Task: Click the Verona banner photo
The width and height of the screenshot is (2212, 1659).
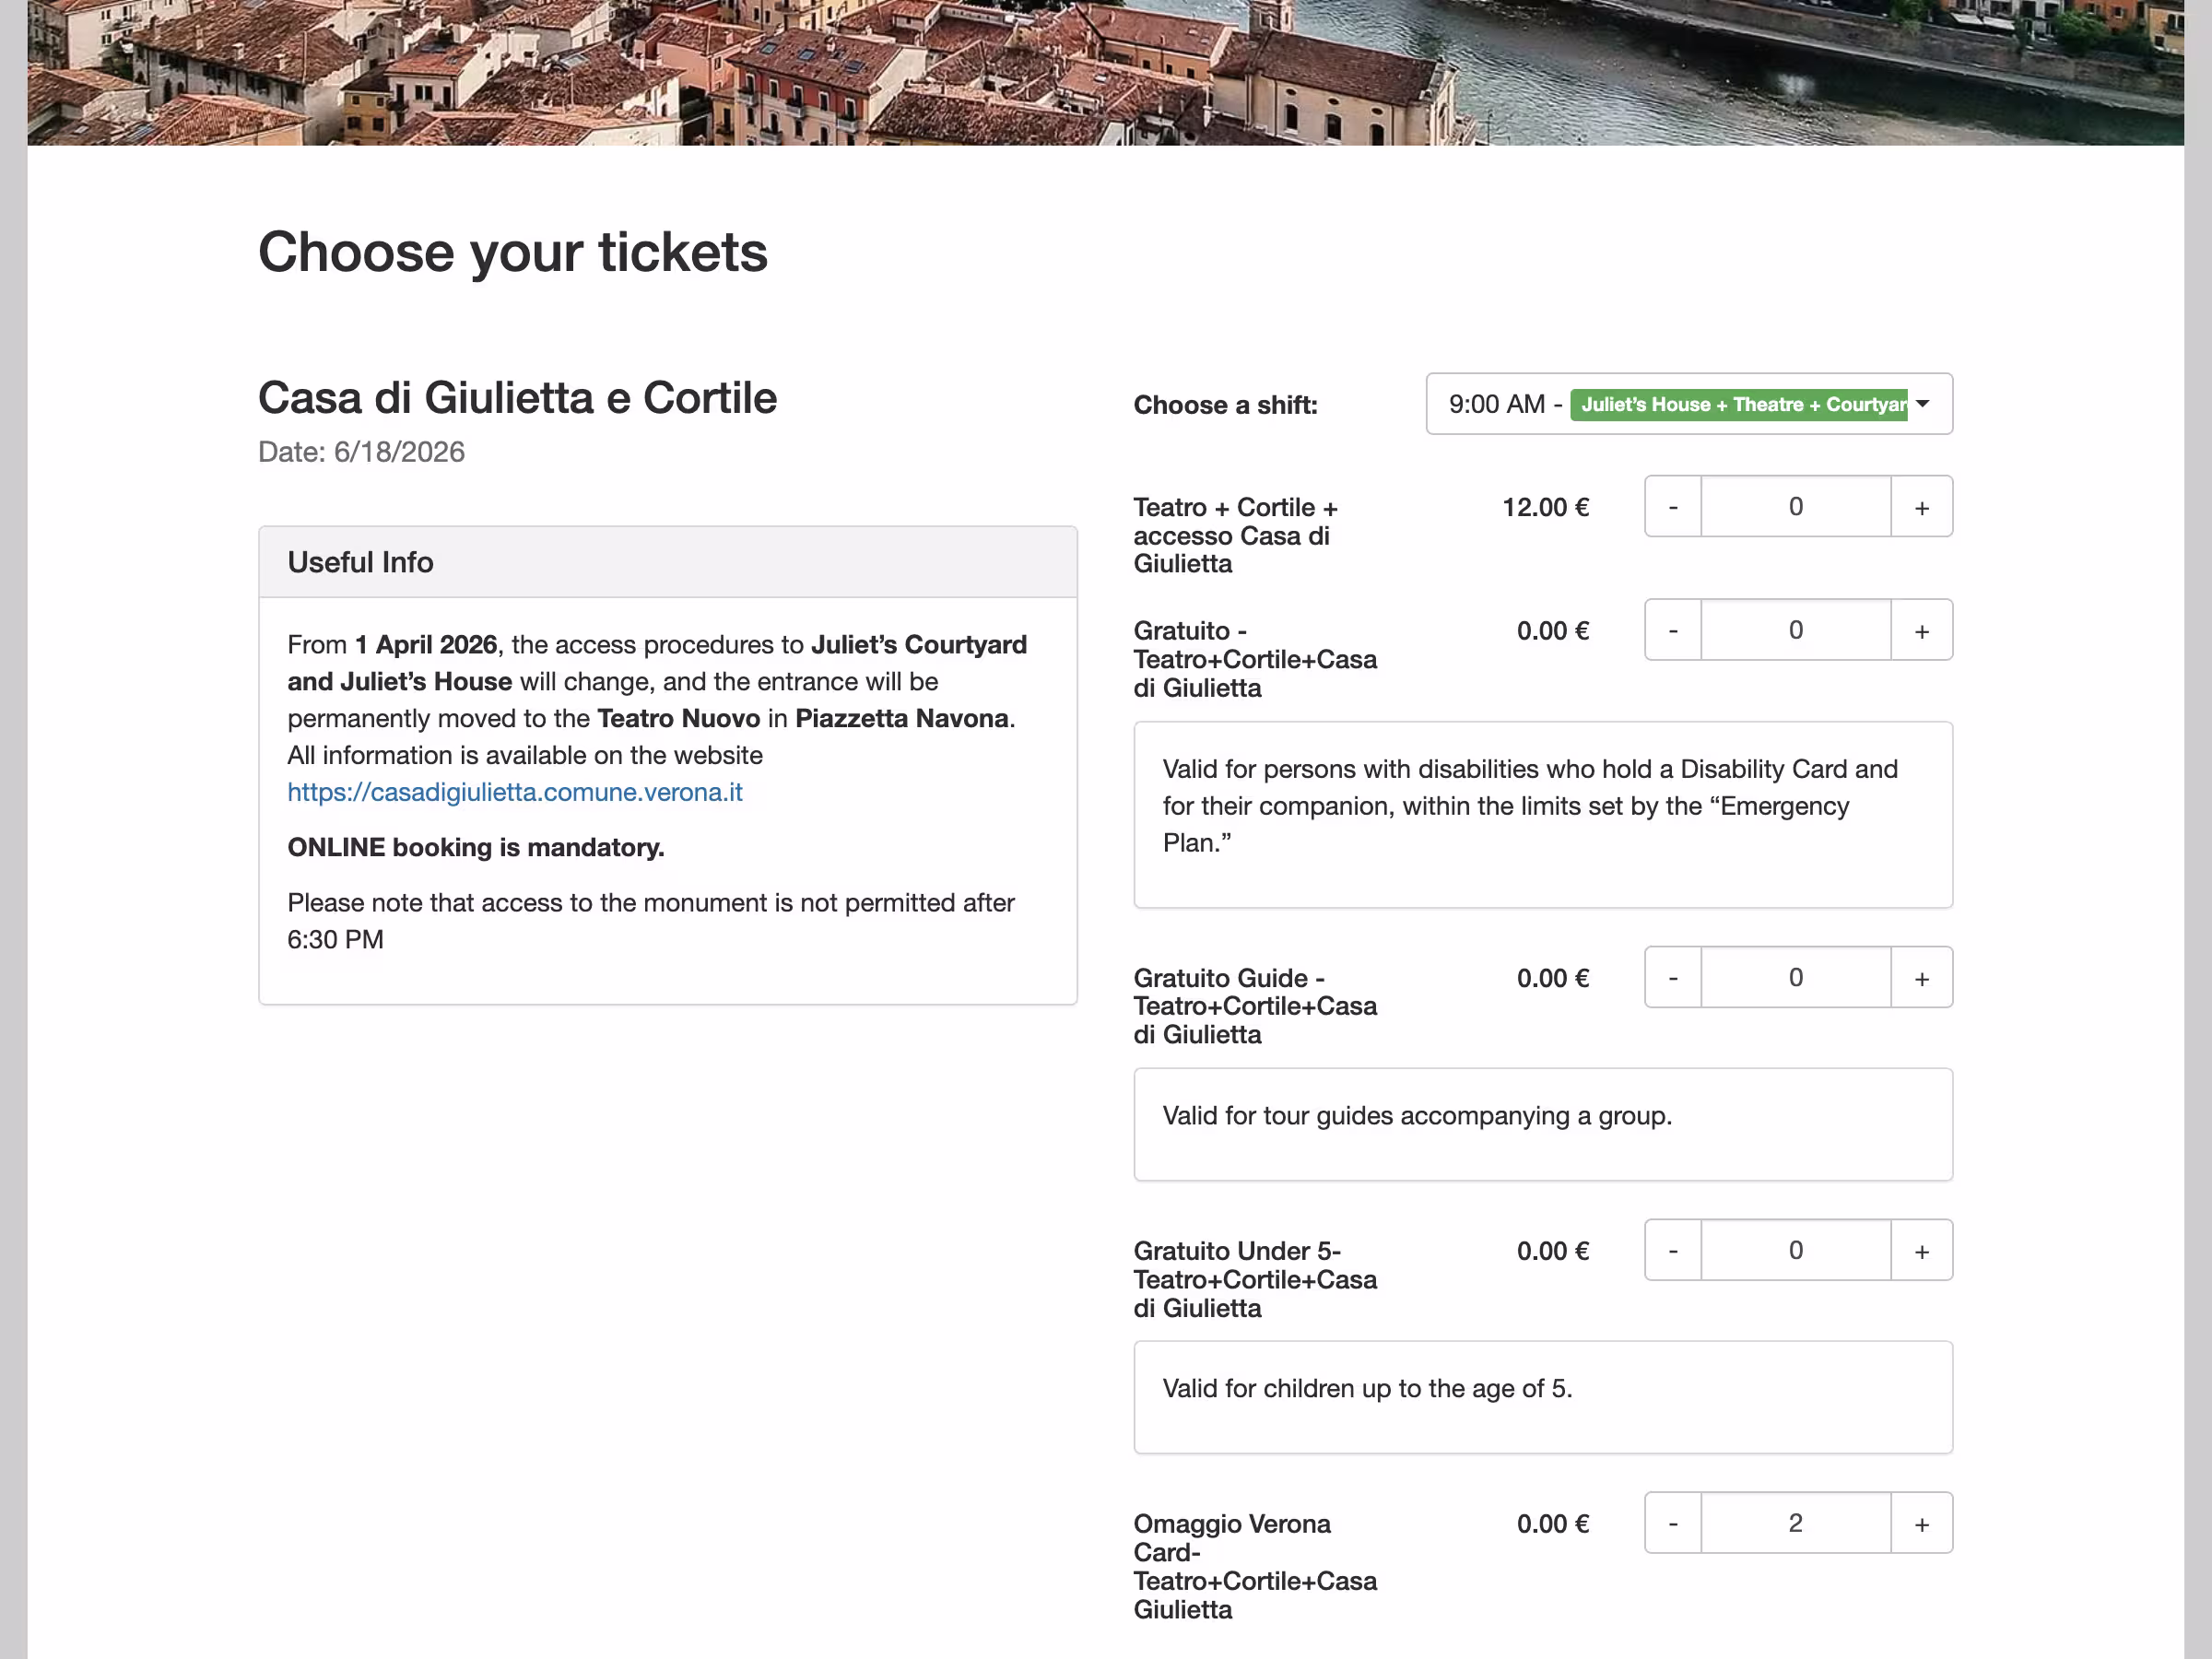Action: coord(1105,72)
